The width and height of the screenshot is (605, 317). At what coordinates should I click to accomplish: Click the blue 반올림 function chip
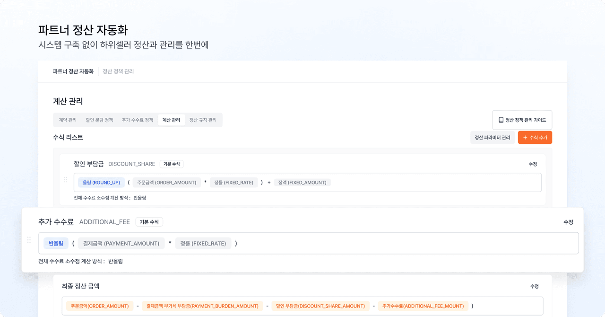click(56, 243)
